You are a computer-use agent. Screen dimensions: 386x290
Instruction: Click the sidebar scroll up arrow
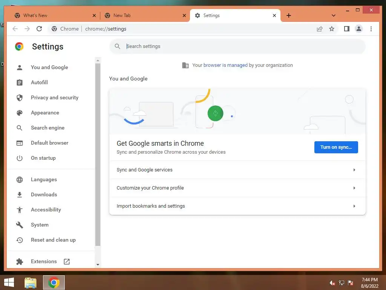[98, 60]
